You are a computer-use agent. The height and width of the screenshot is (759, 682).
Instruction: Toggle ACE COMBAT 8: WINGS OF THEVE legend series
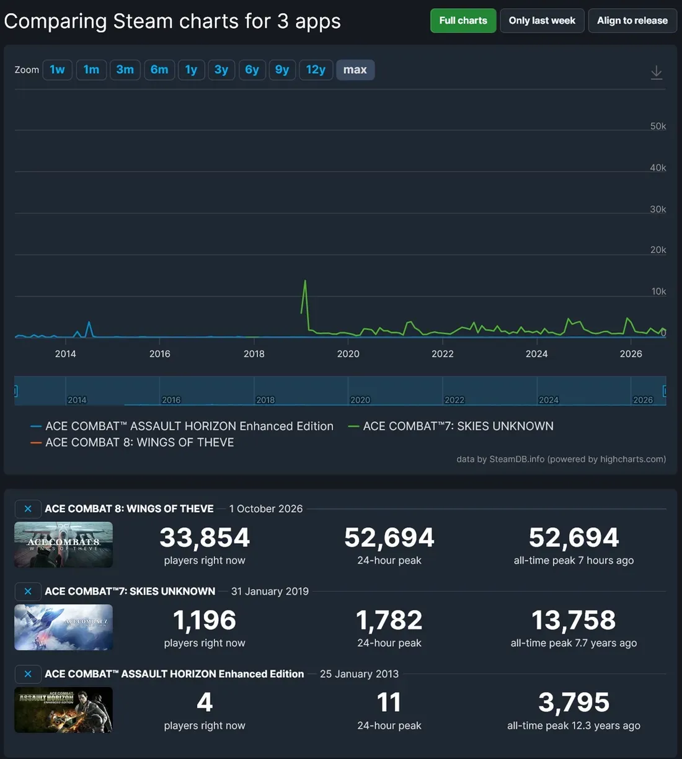pos(132,442)
